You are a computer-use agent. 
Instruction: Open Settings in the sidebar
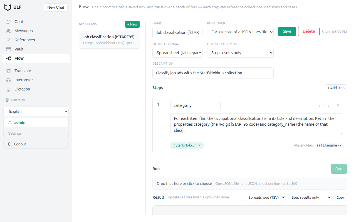coord(36,133)
